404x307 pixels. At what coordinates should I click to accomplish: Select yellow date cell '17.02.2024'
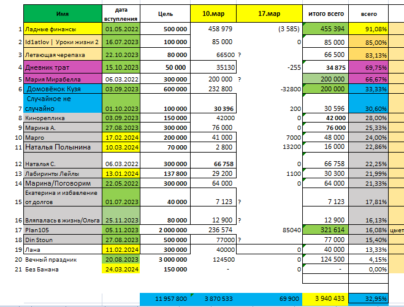point(121,137)
